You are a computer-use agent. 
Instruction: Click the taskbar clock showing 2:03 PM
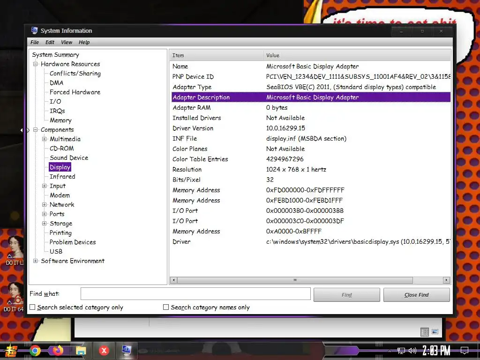pos(436,351)
